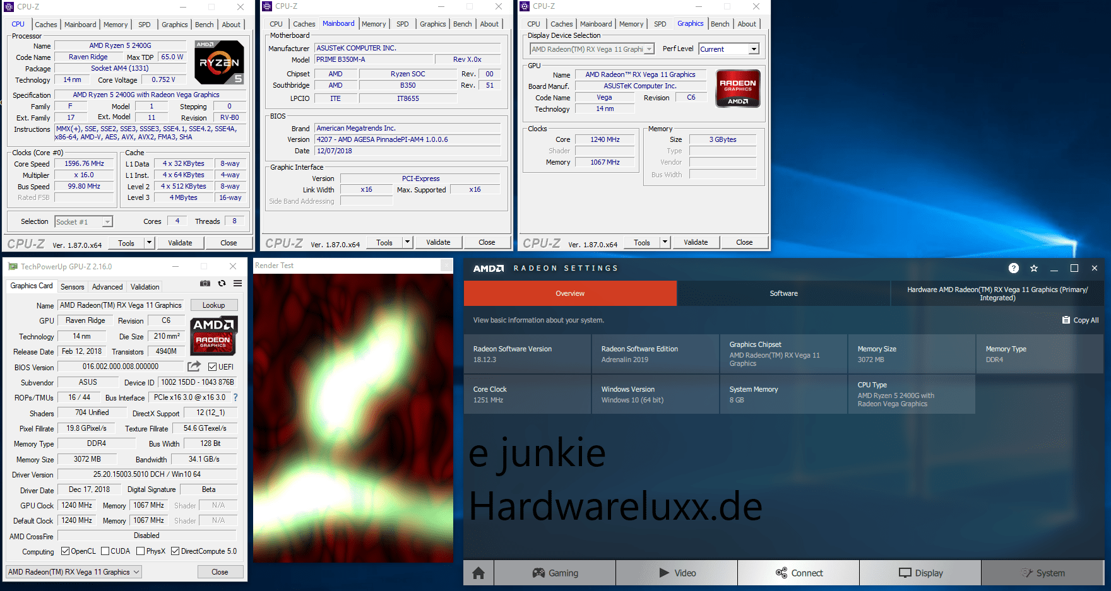Toggle the UEFI checkbox
Image resolution: width=1111 pixels, height=591 pixels.
(213, 367)
